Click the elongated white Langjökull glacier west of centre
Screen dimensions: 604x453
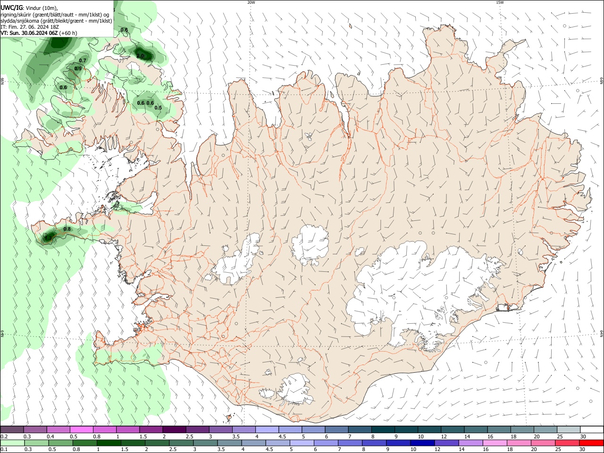pos(237,259)
